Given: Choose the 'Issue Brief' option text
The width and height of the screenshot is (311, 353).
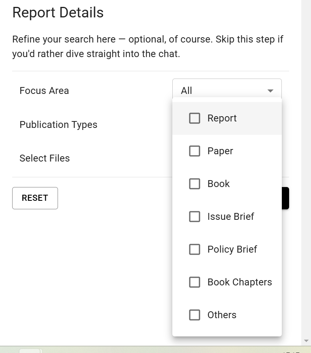Looking at the screenshot, I should tap(230, 217).
